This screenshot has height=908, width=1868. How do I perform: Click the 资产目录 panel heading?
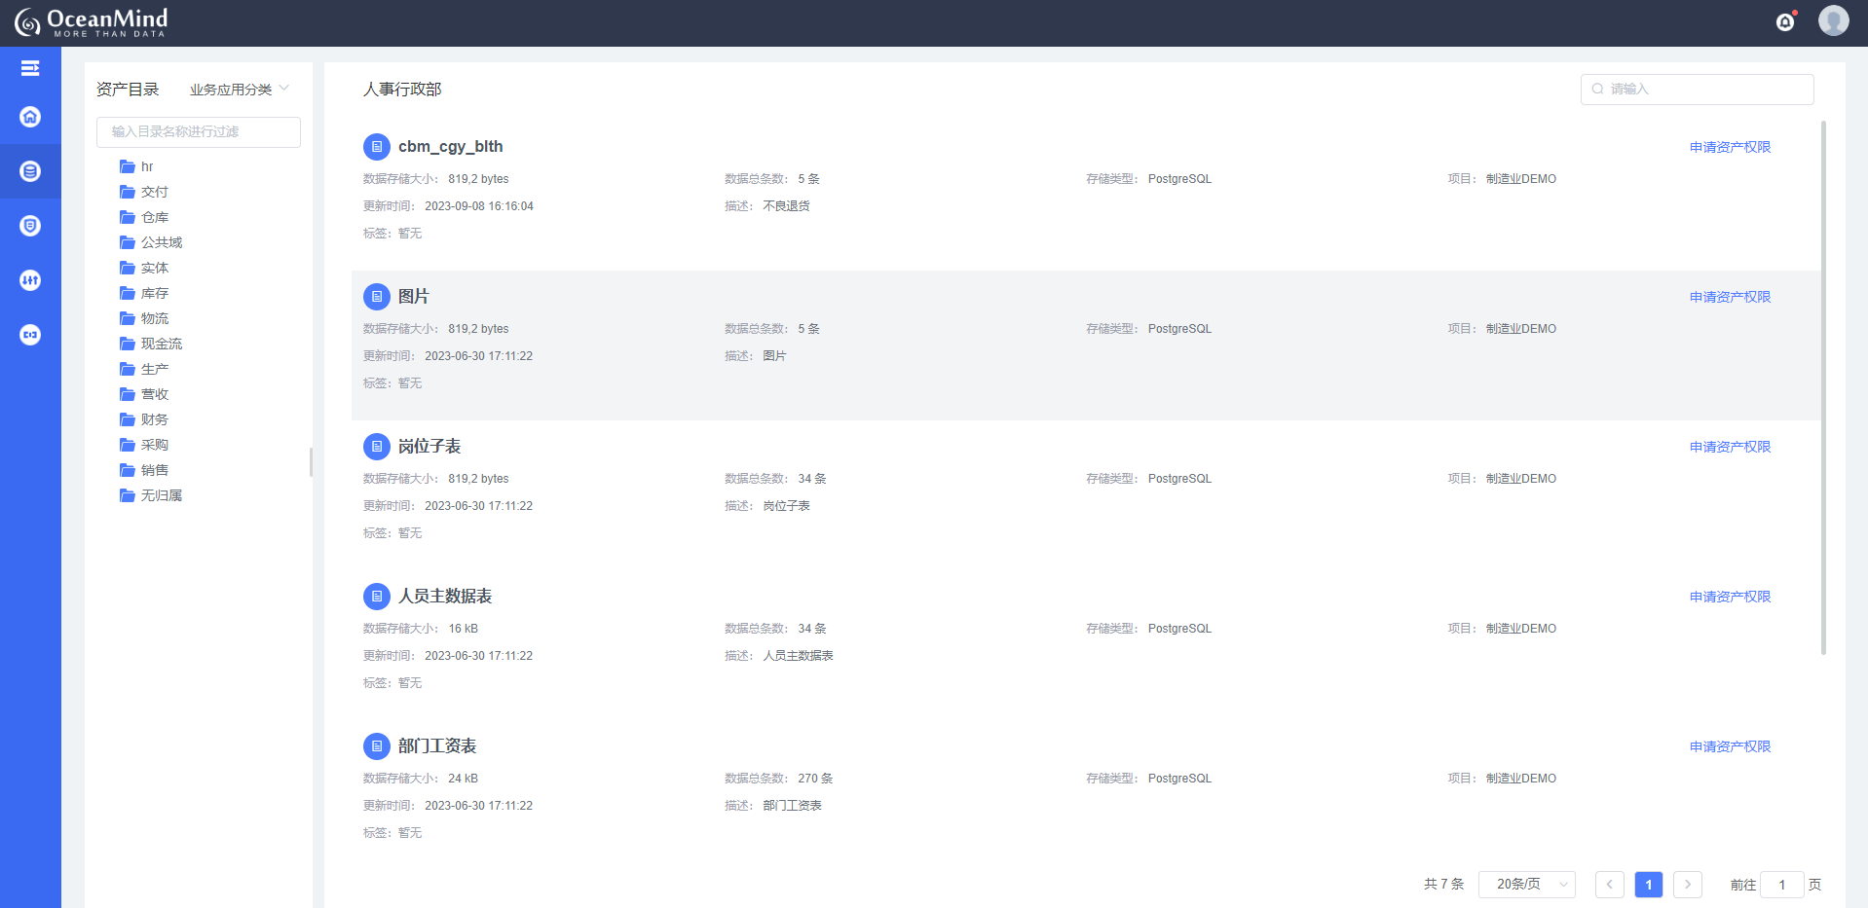pyautogui.click(x=128, y=90)
